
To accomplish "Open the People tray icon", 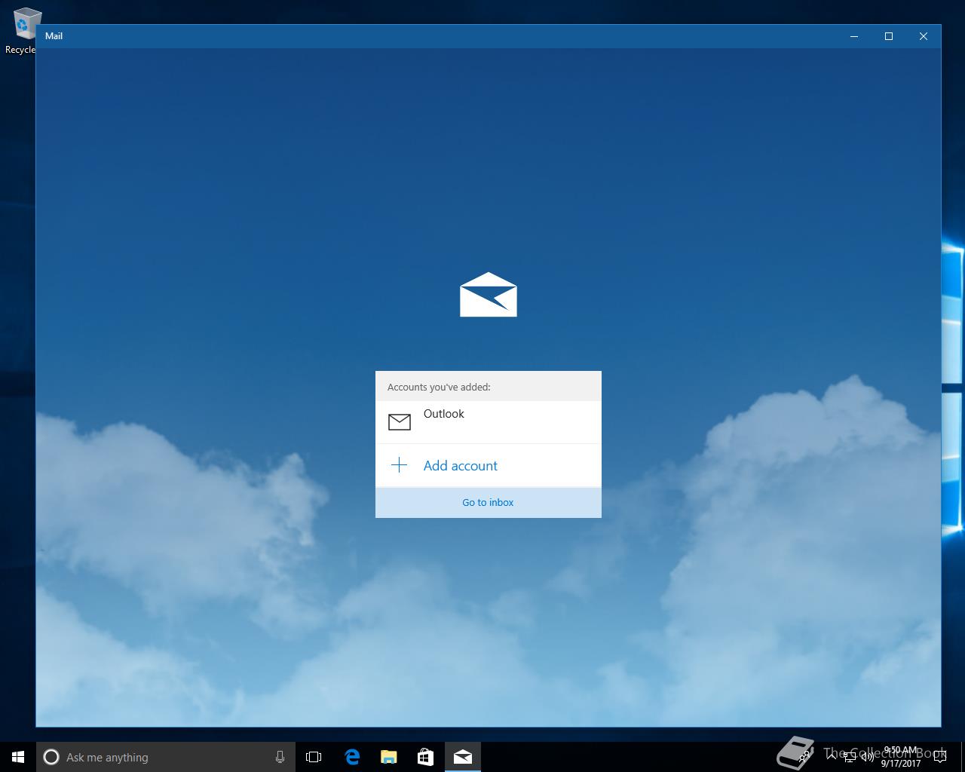I will click(x=805, y=756).
